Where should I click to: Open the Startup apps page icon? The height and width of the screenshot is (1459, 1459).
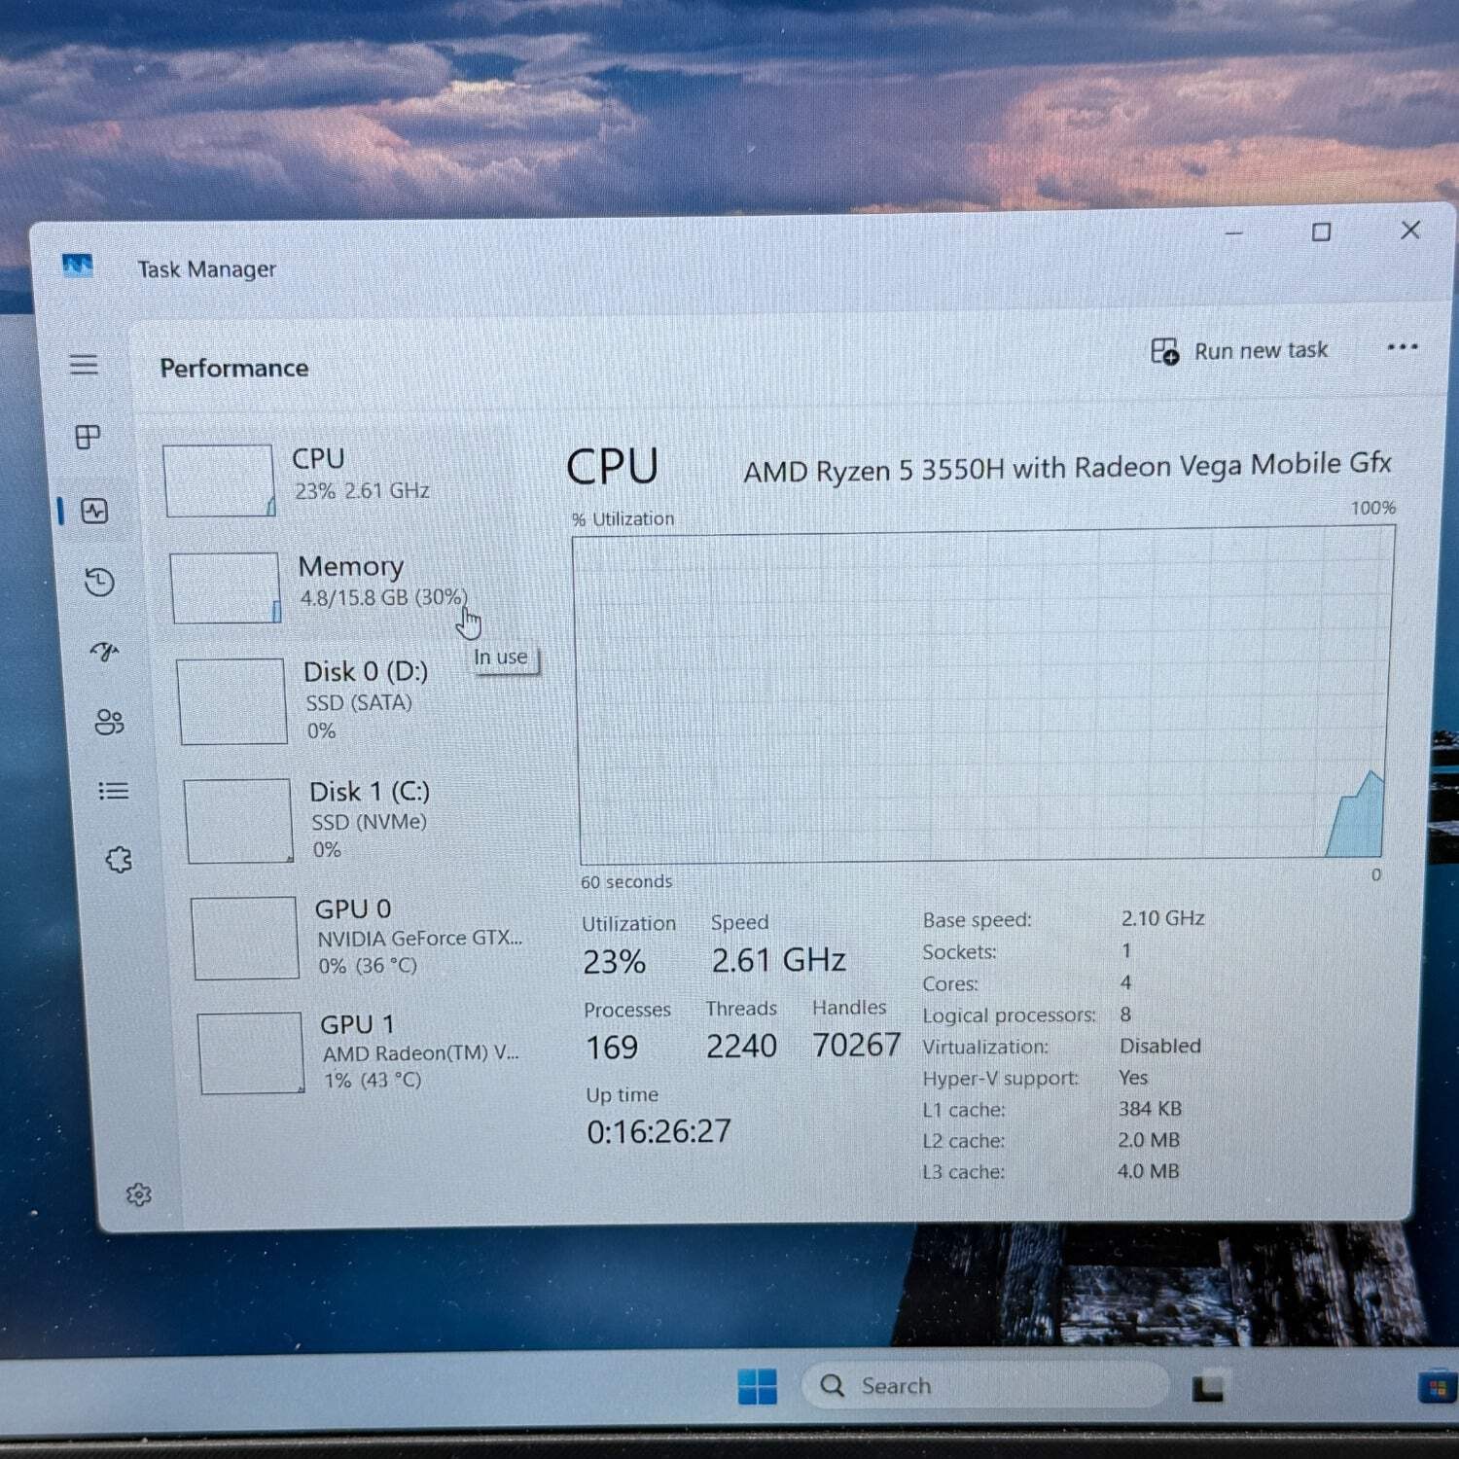click(x=104, y=651)
